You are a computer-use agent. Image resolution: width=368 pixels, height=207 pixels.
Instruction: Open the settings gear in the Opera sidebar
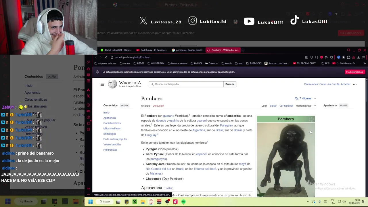[88, 129]
